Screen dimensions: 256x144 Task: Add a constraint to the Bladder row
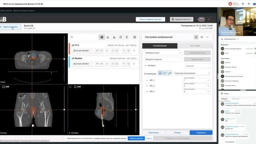click(134, 64)
